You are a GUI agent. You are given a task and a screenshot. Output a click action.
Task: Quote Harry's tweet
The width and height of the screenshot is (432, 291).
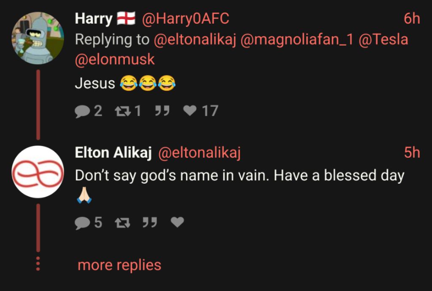[x=162, y=111]
